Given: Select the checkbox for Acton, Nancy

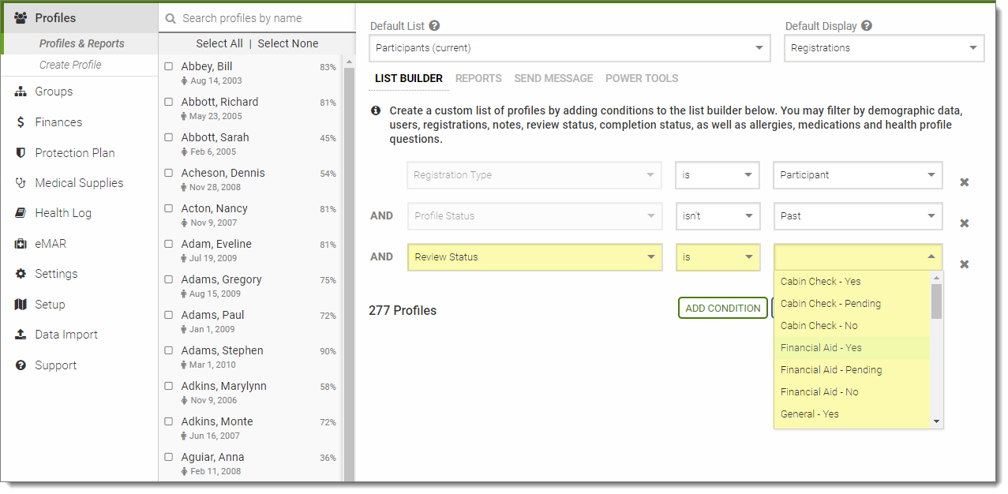Looking at the screenshot, I should (169, 209).
